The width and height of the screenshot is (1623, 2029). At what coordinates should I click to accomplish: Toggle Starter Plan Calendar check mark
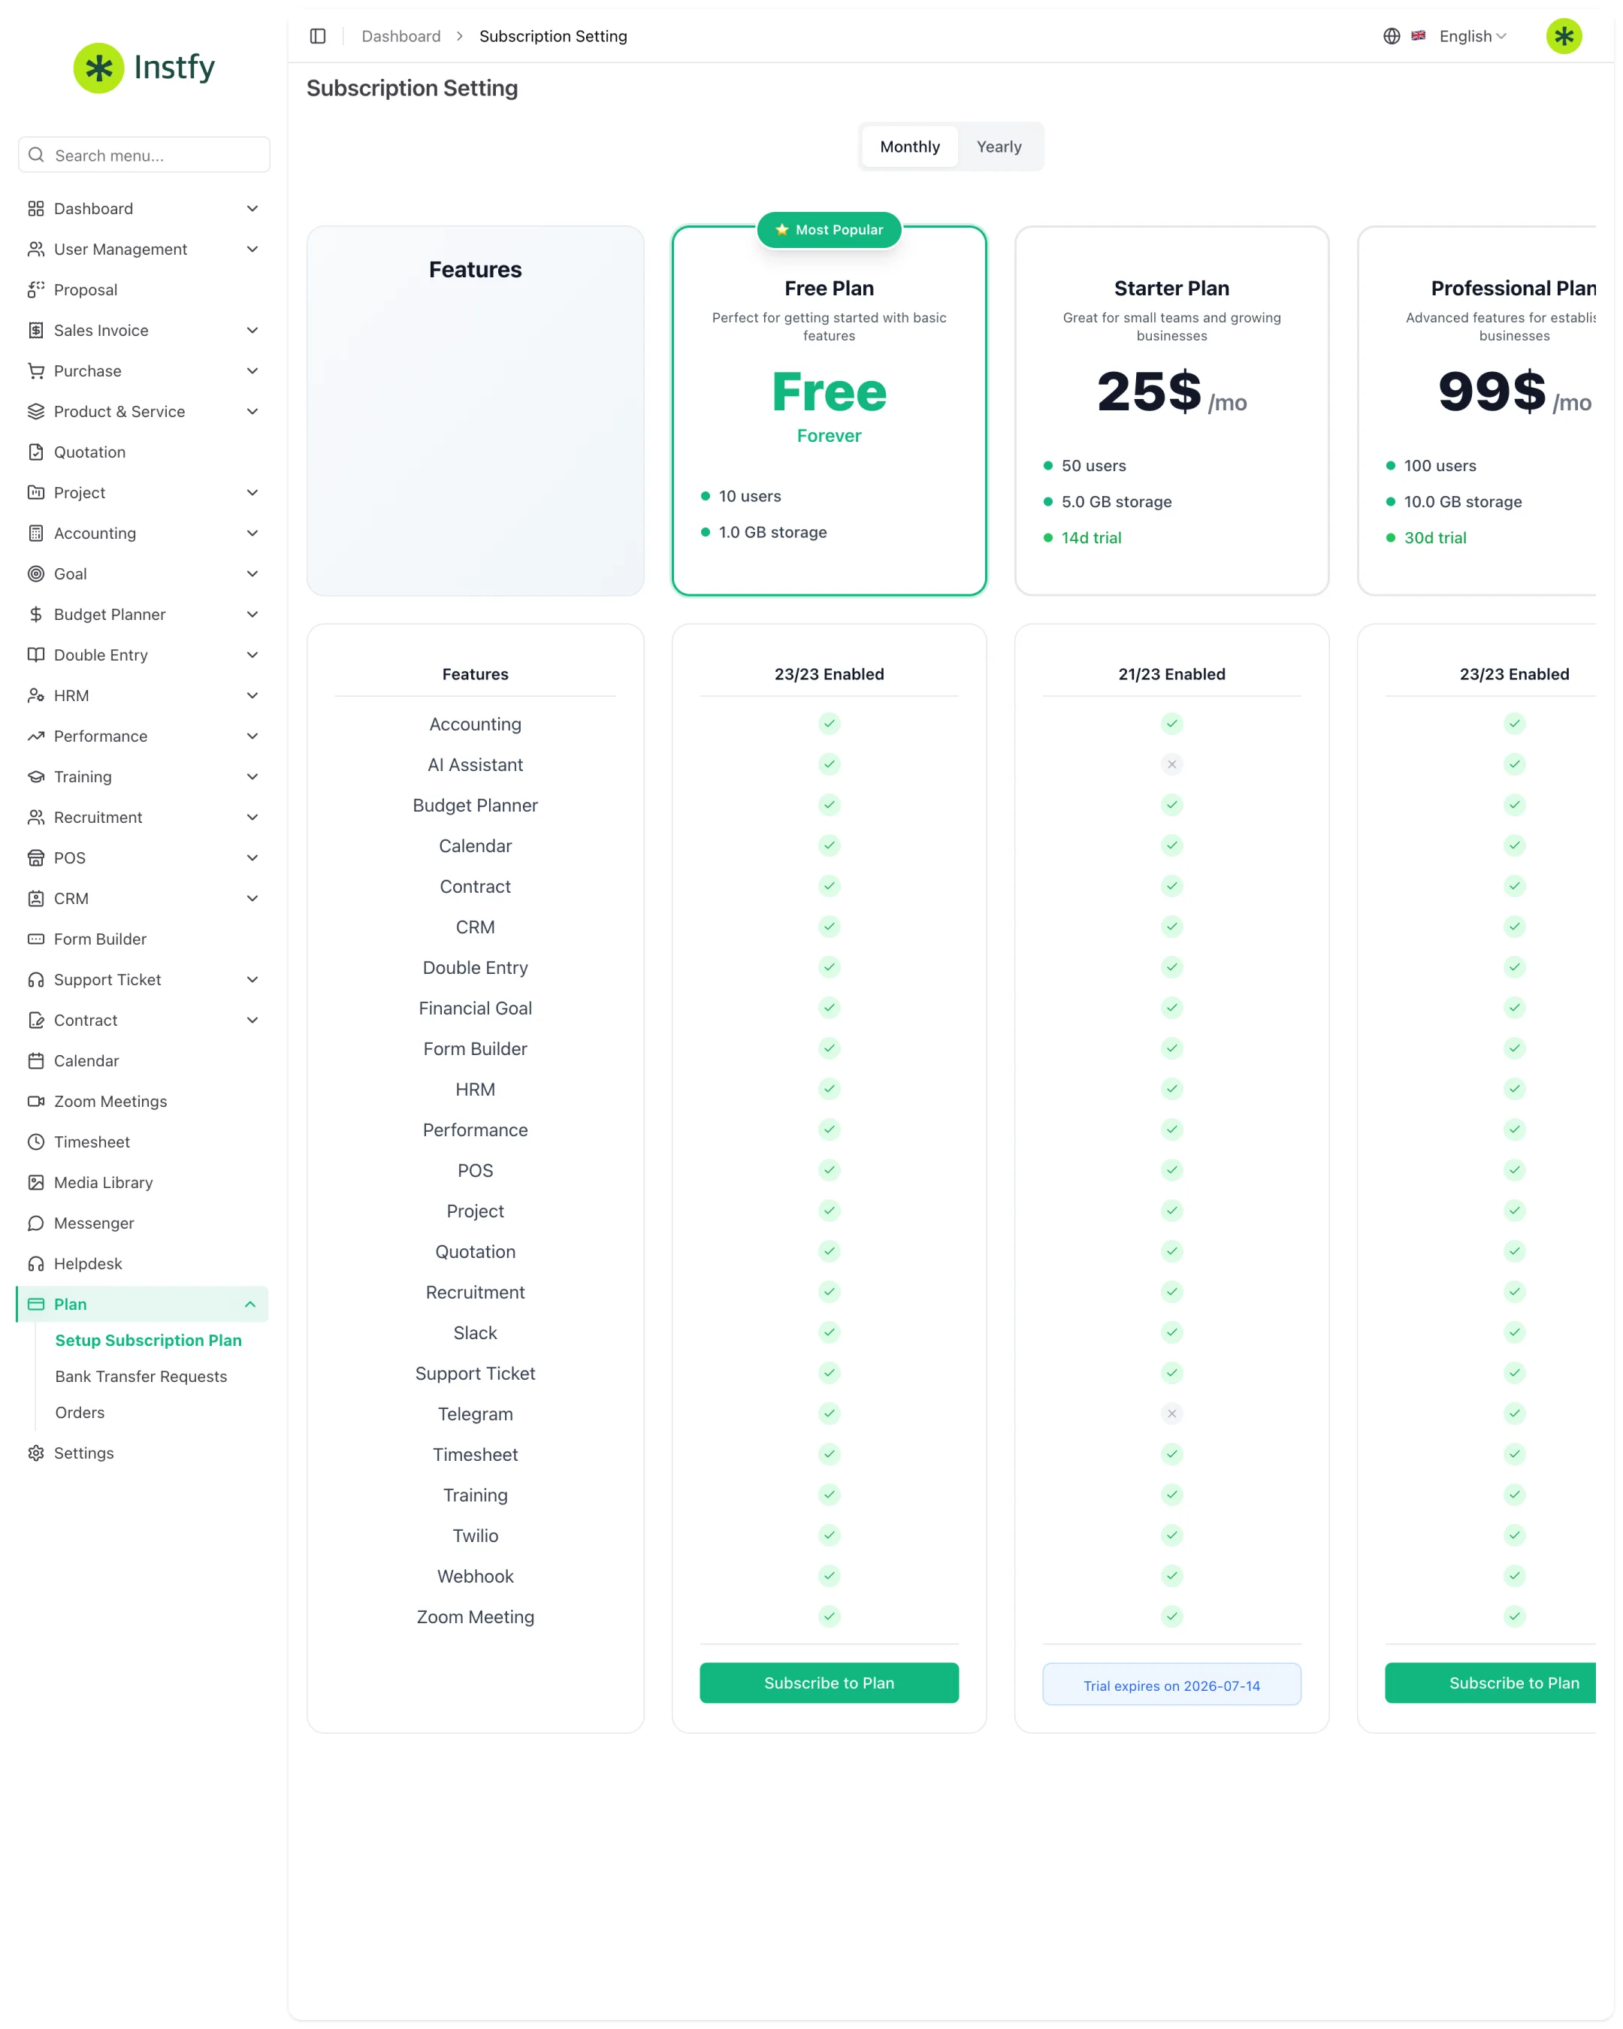click(1171, 845)
